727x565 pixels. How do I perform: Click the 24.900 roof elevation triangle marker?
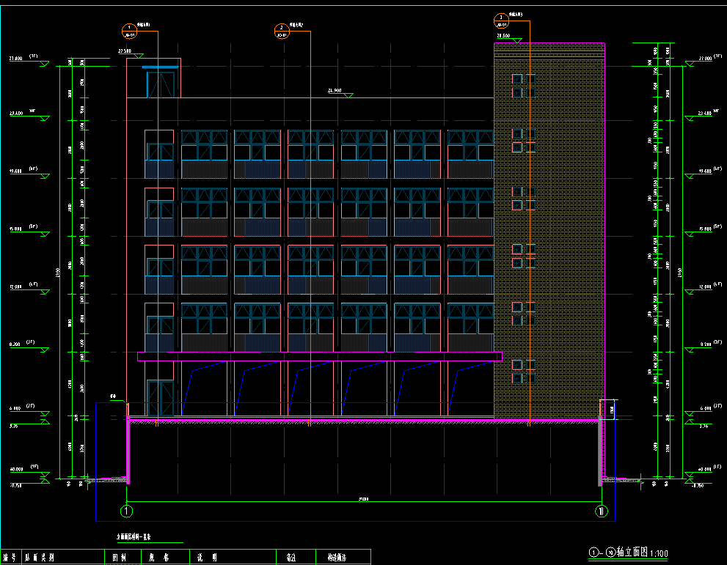tap(348, 95)
